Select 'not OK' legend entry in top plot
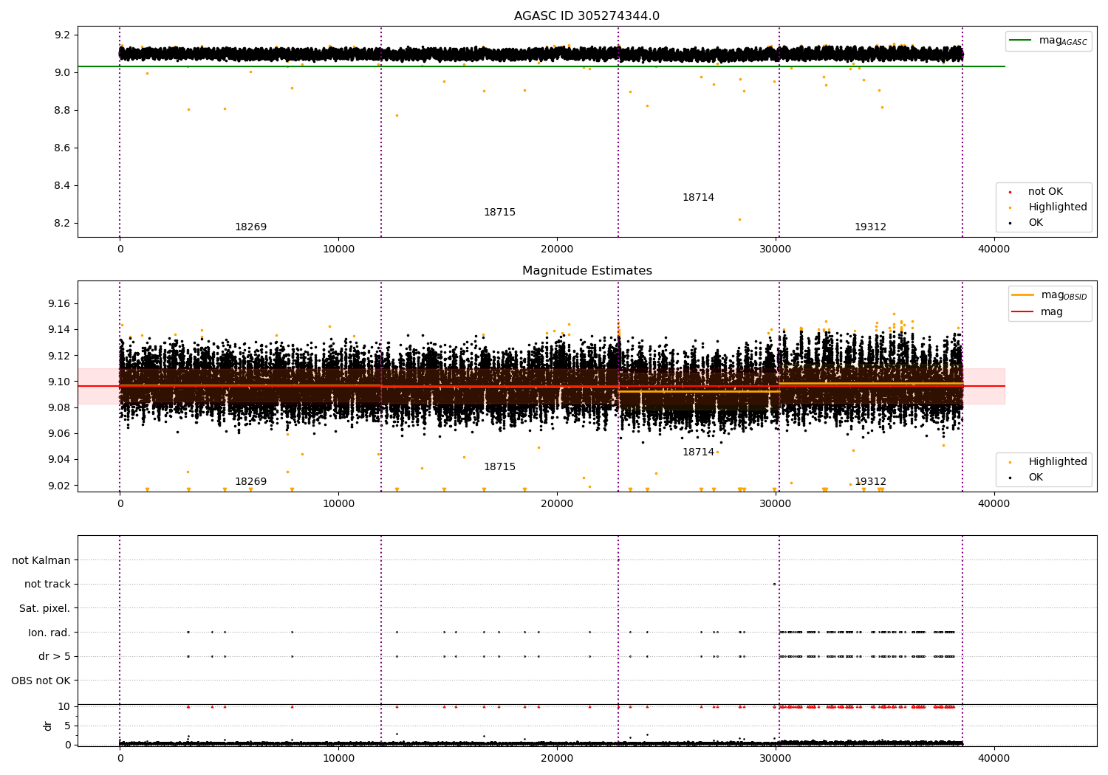Screen dimensions: 1108x775 (x=1045, y=192)
